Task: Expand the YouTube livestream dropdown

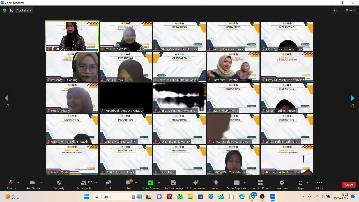Action: click(x=24, y=10)
